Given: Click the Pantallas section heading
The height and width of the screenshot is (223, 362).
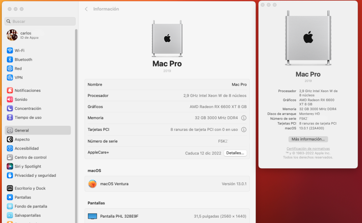Looking at the screenshot, I should coord(96,203).
